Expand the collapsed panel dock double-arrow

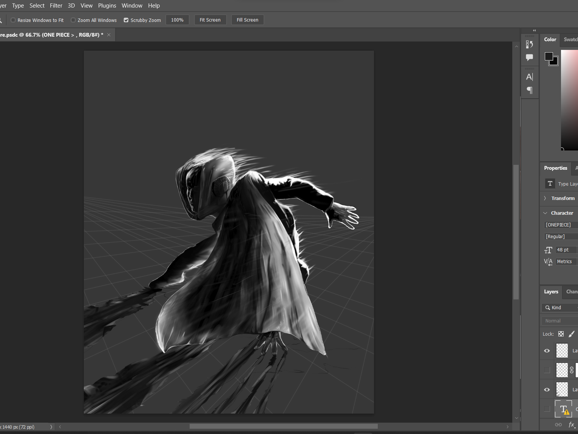tap(534, 30)
